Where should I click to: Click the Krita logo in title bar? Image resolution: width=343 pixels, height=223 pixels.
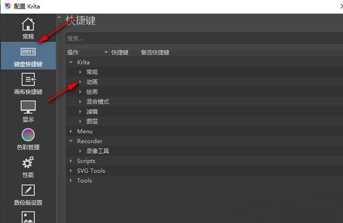[x=7, y=6]
